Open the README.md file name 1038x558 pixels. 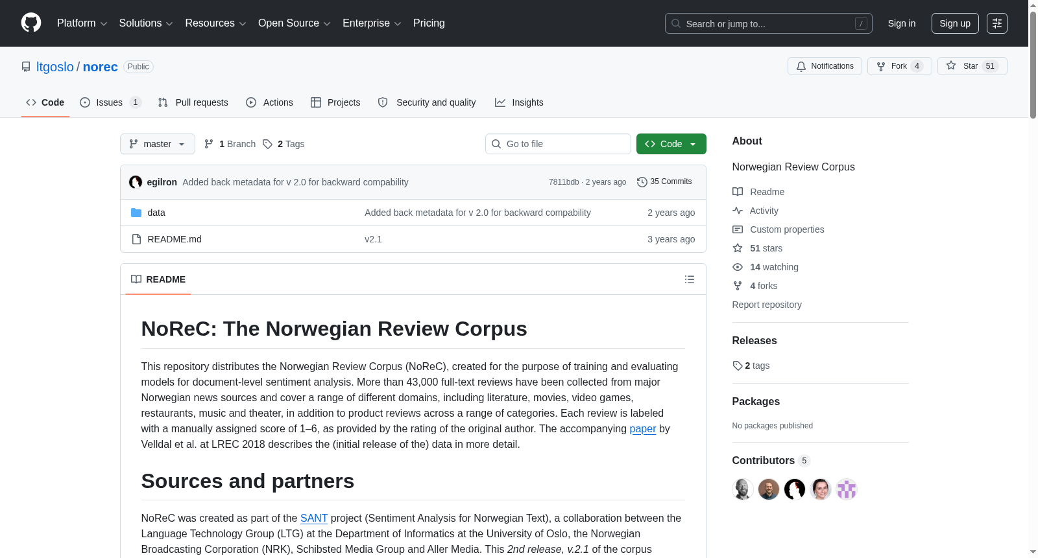pos(175,239)
